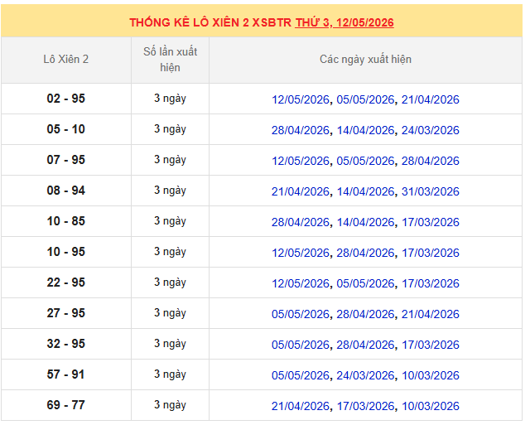This screenshot has width=530, height=425.
Task: Open date 21/04/2026 in the 27 - 95 row
Action: coord(431,314)
